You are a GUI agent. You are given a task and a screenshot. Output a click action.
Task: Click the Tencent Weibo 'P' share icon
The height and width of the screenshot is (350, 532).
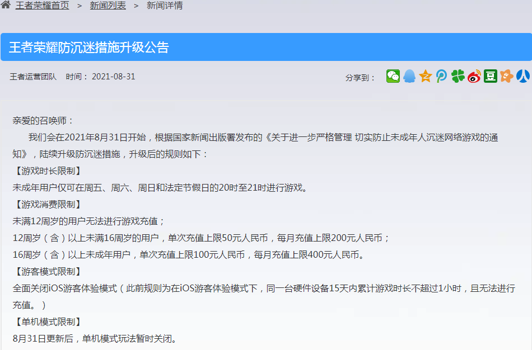[441, 75]
